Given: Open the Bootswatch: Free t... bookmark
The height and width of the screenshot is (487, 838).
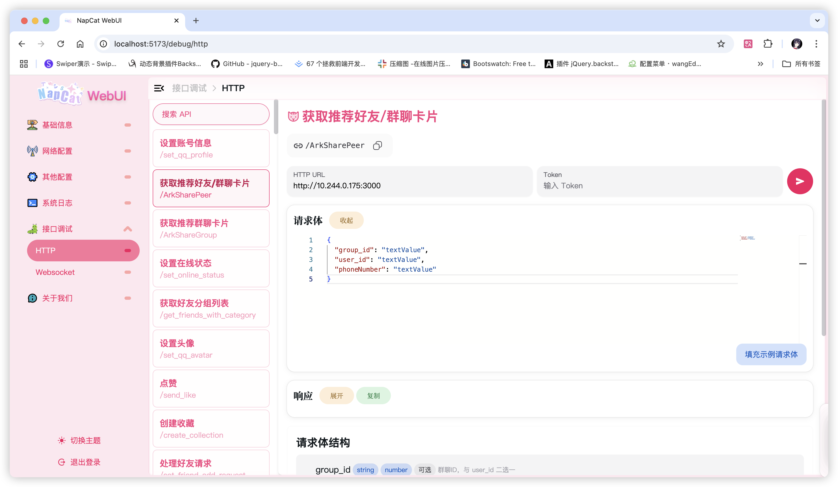Looking at the screenshot, I should [x=498, y=64].
